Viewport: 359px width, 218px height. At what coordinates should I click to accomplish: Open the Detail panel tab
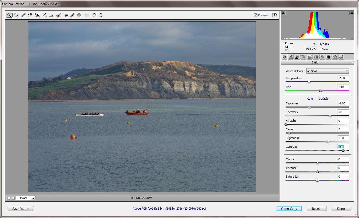click(x=297, y=57)
